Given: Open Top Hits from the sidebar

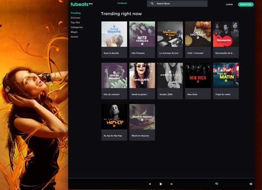Looking at the screenshot, I should (x=76, y=23).
